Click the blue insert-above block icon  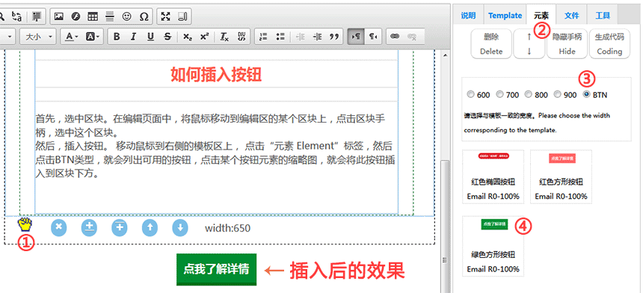click(x=120, y=227)
